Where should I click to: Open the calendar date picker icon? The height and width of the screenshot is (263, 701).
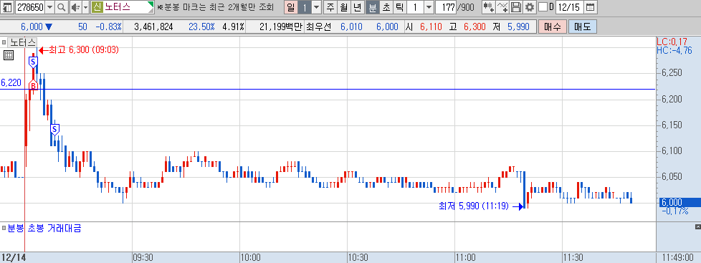coord(591,6)
